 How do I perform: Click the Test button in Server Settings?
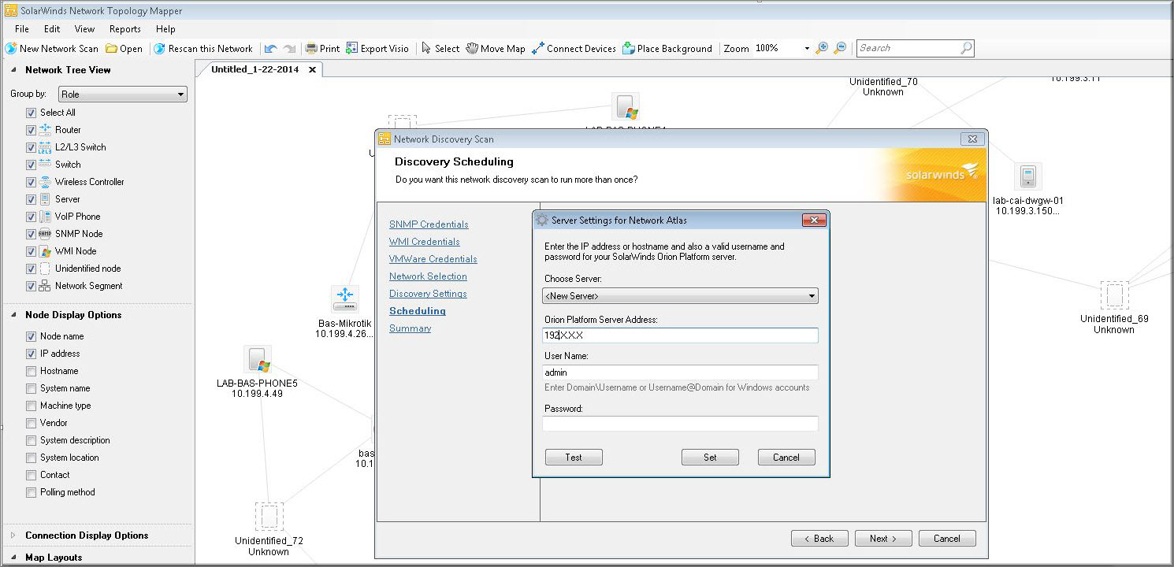pyautogui.click(x=574, y=458)
